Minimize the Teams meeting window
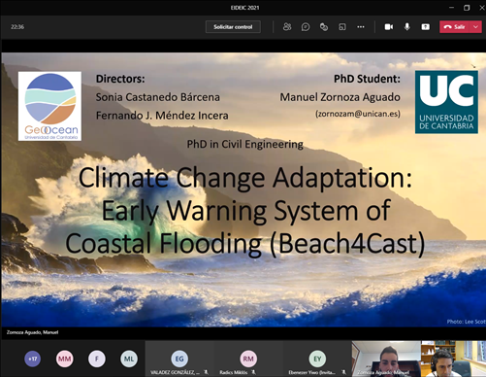This screenshot has width=486, height=377. pyautogui.click(x=452, y=8)
